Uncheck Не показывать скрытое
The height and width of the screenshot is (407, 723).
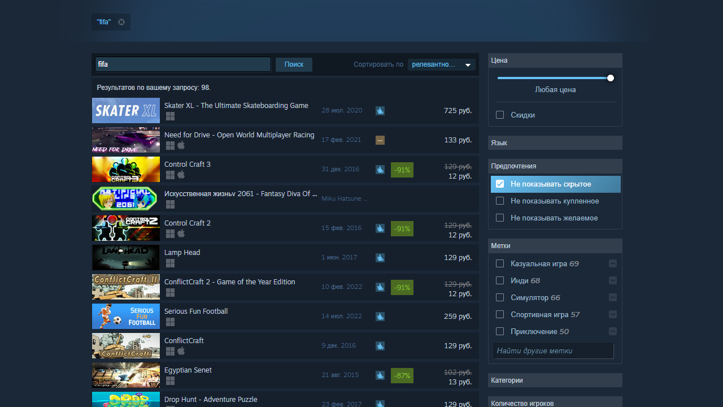500,184
